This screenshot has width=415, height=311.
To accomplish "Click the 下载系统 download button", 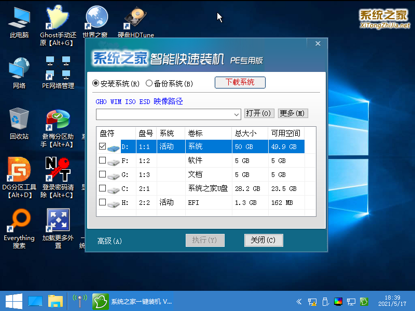I will click(x=240, y=82).
